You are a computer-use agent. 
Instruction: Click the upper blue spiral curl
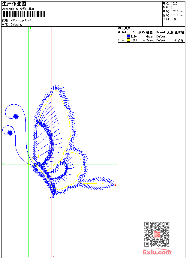coord(16,116)
